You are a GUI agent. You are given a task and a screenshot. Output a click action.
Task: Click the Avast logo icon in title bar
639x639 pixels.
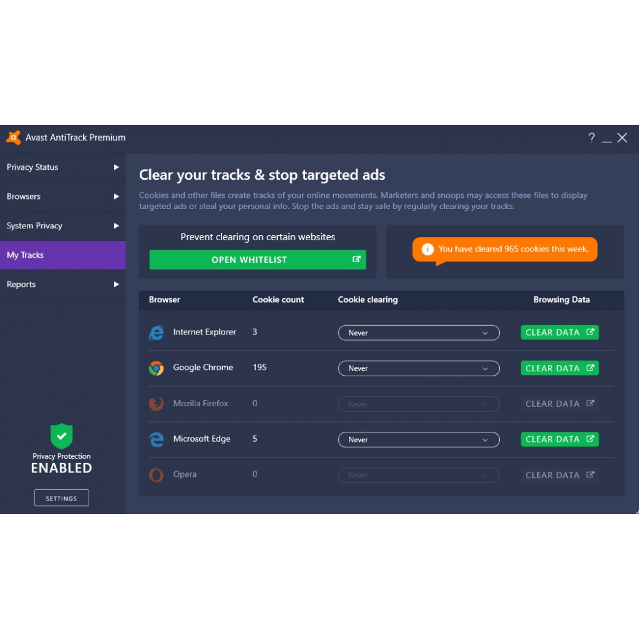14,138
